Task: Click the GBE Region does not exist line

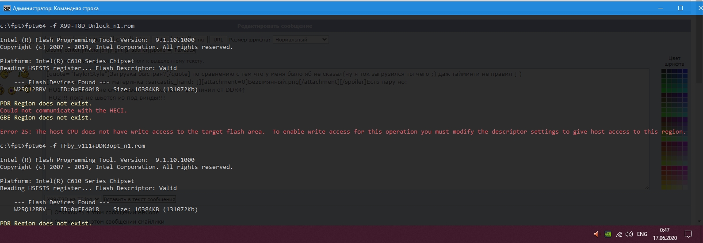Action: coord(46,118)
